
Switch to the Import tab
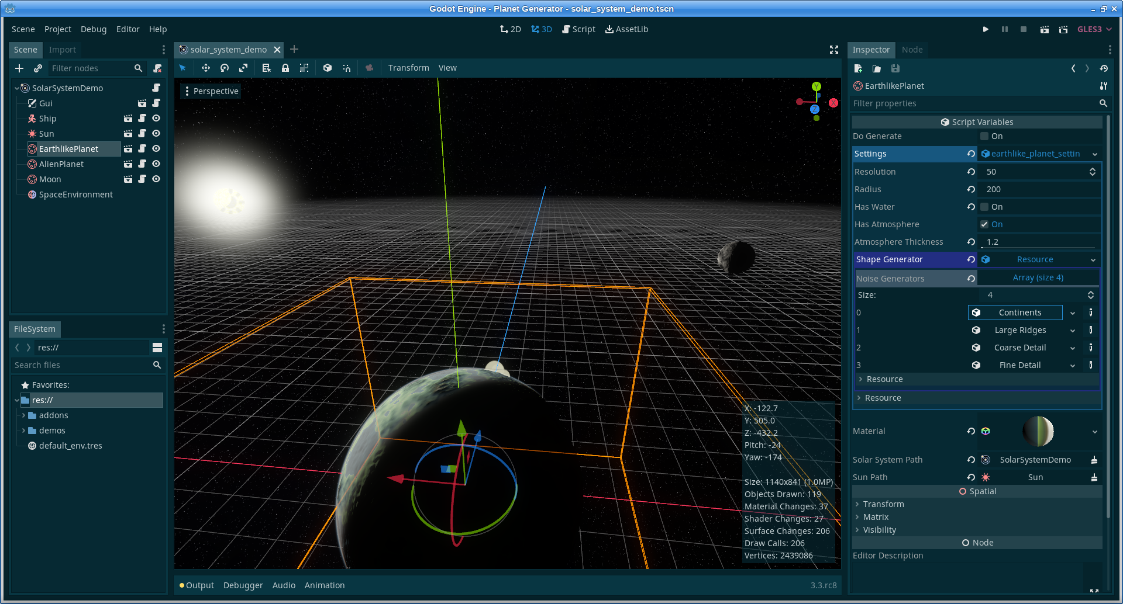click(63, 50)
